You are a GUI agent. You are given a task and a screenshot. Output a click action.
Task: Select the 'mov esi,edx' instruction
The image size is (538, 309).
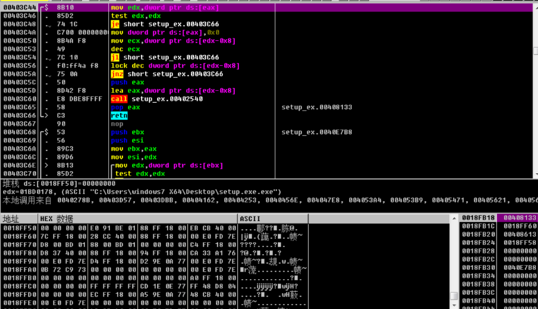[134, 157]
